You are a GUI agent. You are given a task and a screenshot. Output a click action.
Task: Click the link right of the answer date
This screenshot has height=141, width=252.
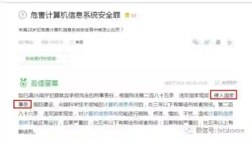226,83
